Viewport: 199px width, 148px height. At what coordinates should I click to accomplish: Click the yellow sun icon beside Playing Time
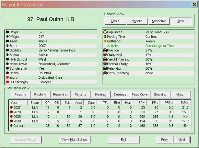tap(105, 37)
